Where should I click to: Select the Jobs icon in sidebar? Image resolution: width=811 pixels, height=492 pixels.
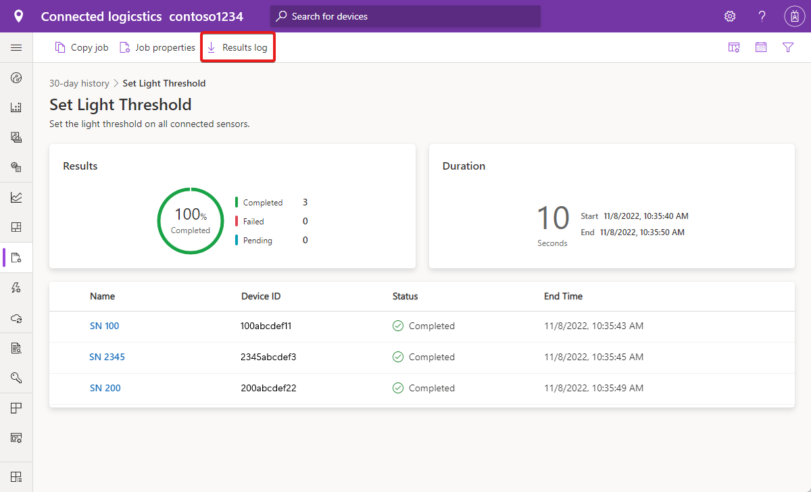point(16,257)
